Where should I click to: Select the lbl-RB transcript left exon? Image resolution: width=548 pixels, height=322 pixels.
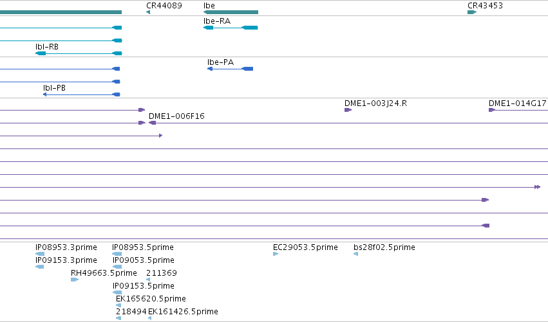click(x=41, y=53)
